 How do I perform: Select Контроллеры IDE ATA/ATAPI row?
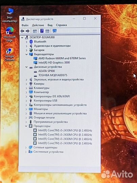point(52,96)
